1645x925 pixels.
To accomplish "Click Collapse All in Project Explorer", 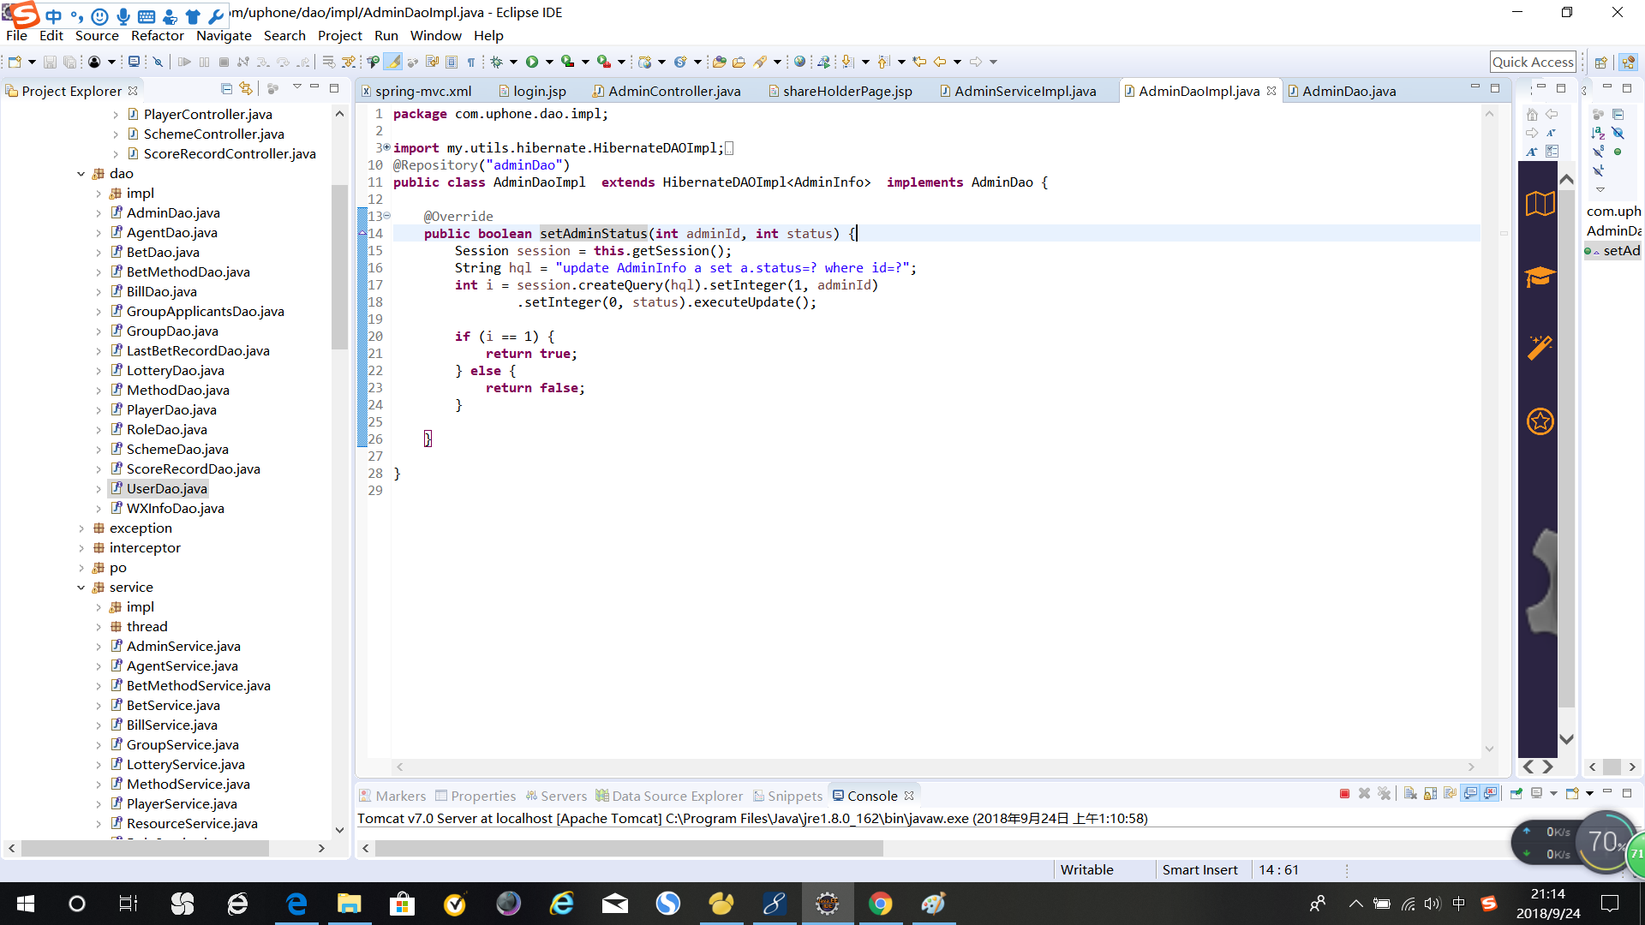I will tap(226, 89).
